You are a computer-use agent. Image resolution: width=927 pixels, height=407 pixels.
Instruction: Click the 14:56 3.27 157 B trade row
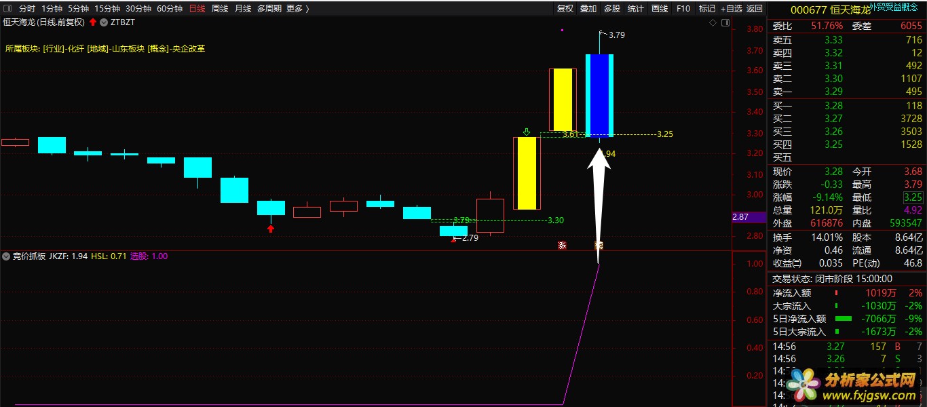tap(847, 347)
